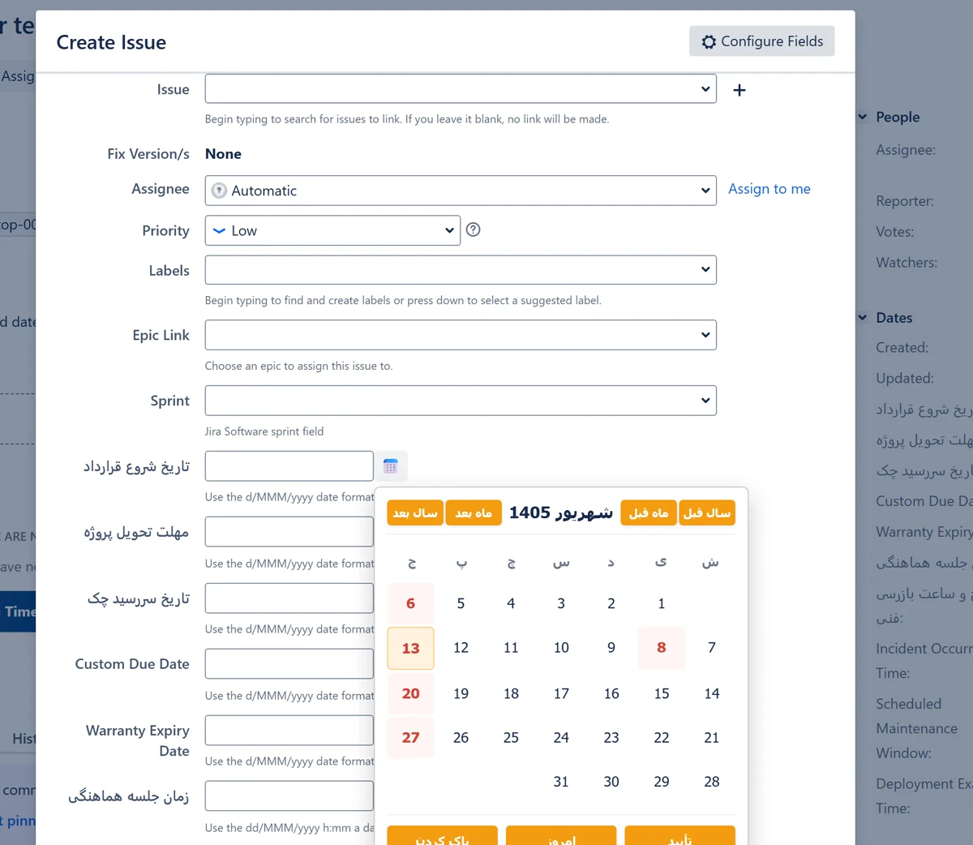Expand the Epic Link dropdown
This screenshot has width=973, height=845.
tap(461, 335)
